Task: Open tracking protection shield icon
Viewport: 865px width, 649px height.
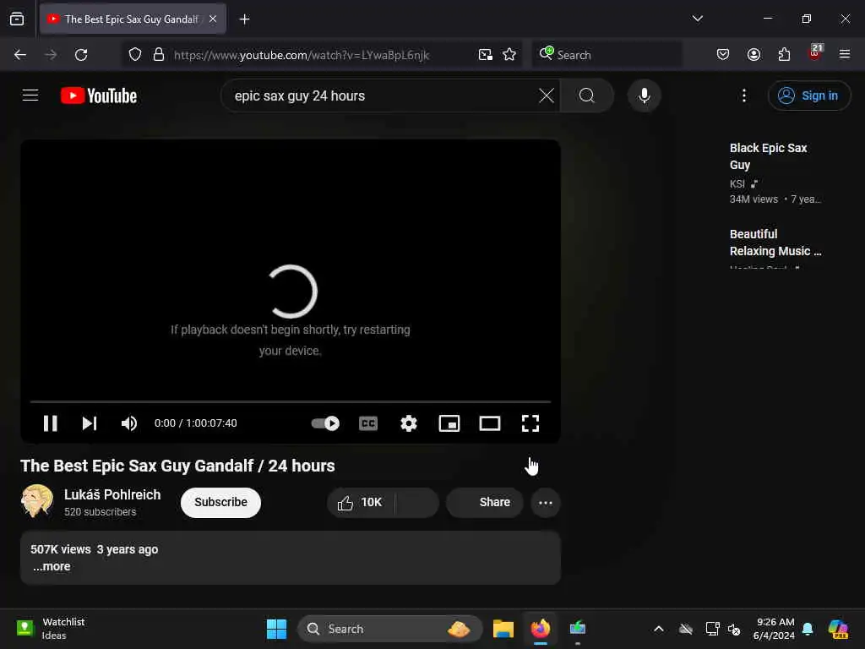Action: (135, 55)
